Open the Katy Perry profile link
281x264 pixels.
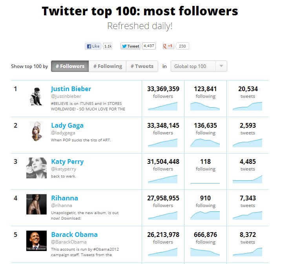68,161
